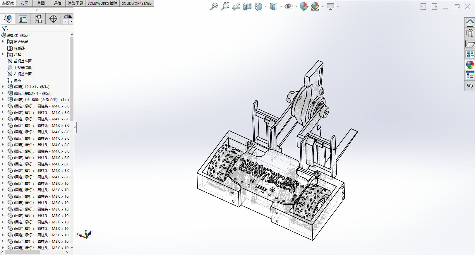Switch to the 布局 ribbon tab
This screenshot has width=475, height=255.
click(25, 3)
